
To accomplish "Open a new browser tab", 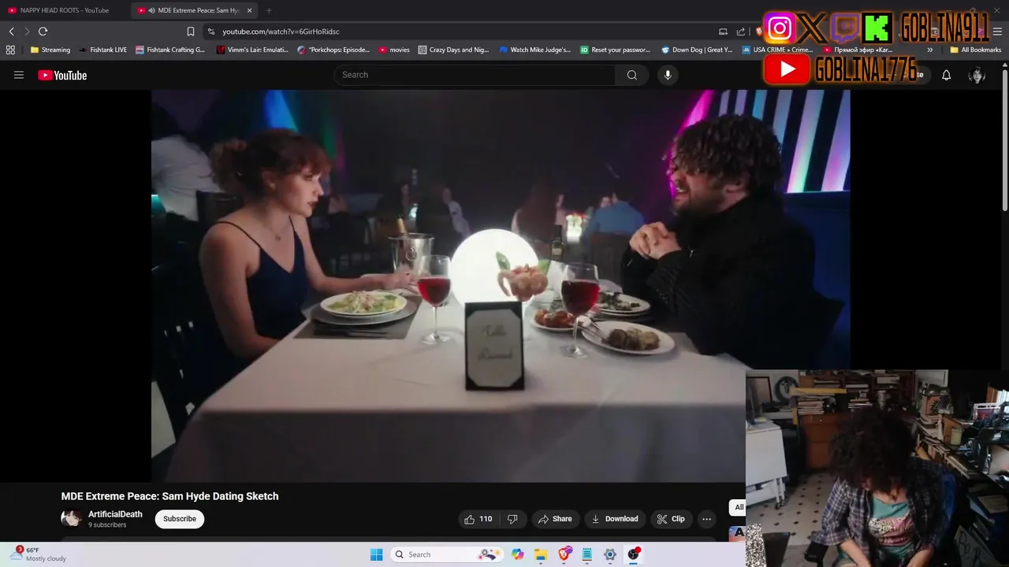I will tap(269, 10).
